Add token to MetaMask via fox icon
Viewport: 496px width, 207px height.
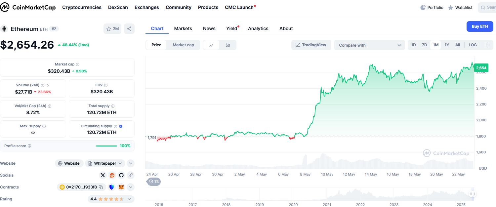pyautogui.click(x=121, y=187)
